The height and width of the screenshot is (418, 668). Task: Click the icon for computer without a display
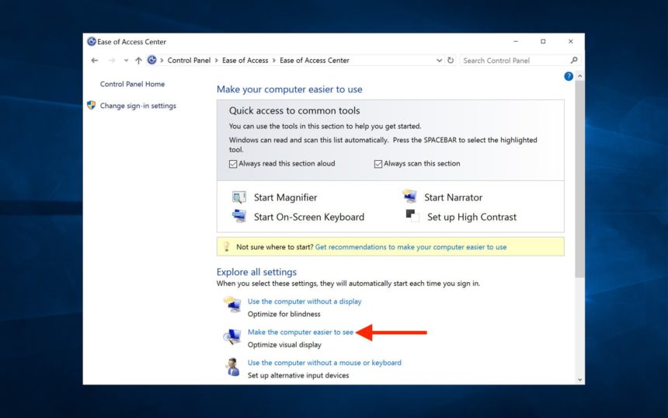tap(232, 305)
